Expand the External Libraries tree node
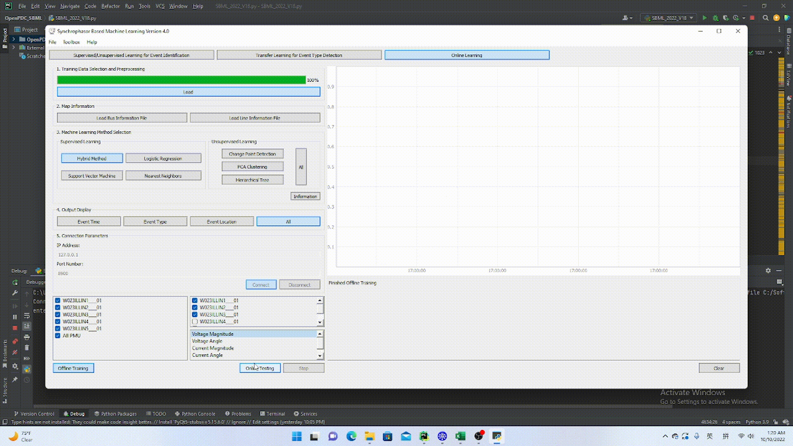 [14, 47]
